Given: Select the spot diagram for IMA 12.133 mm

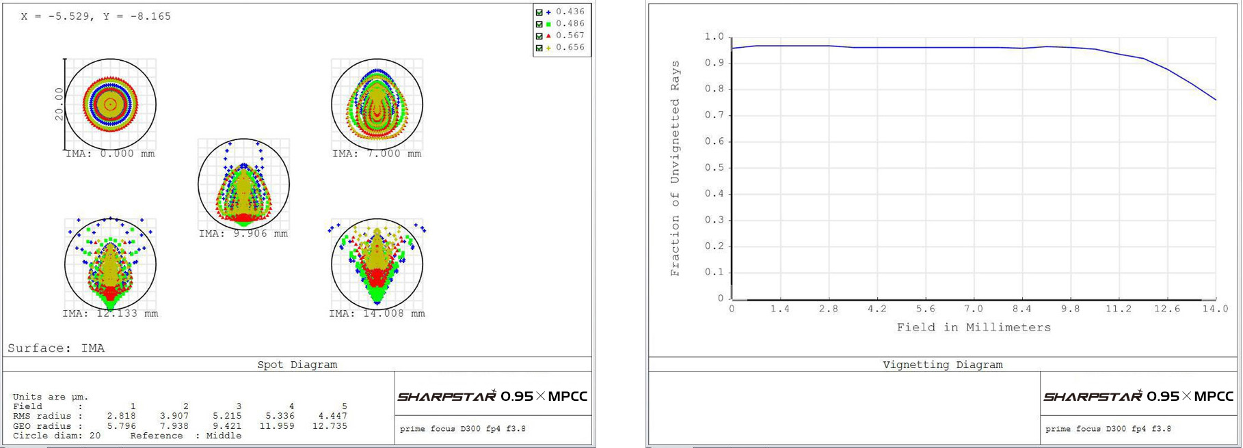Looking at the screenshot, I should click(x=110, y=264).
